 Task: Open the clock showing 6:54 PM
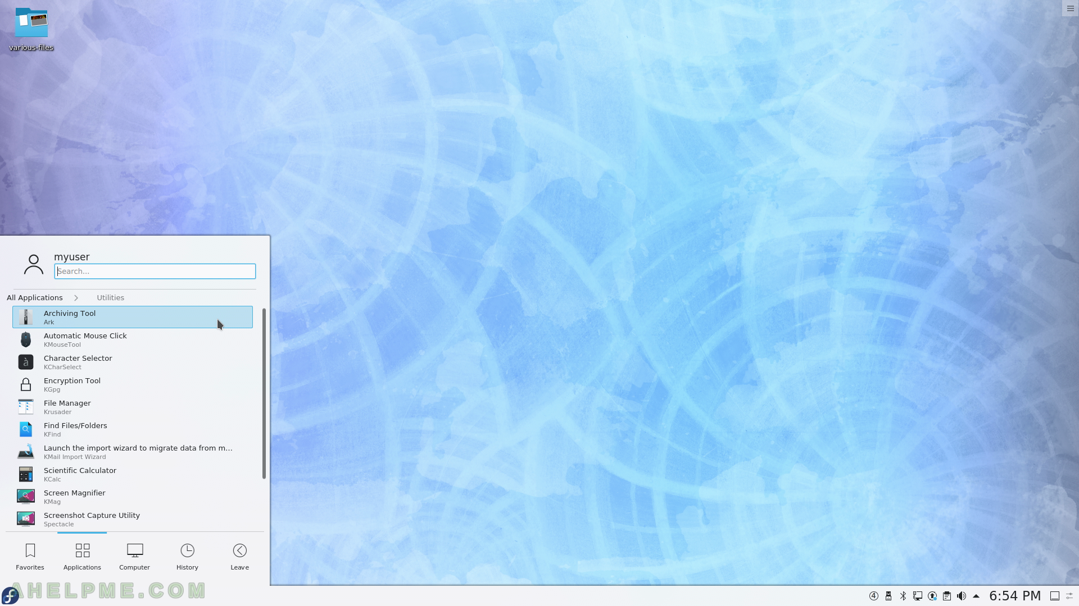point(1015,596)
